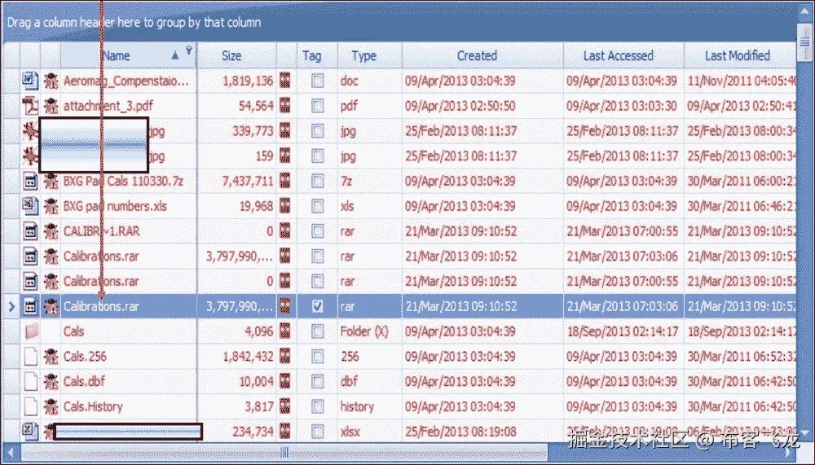Click the red icon after size 19,968
815x465 pixels.
(284, 206)
